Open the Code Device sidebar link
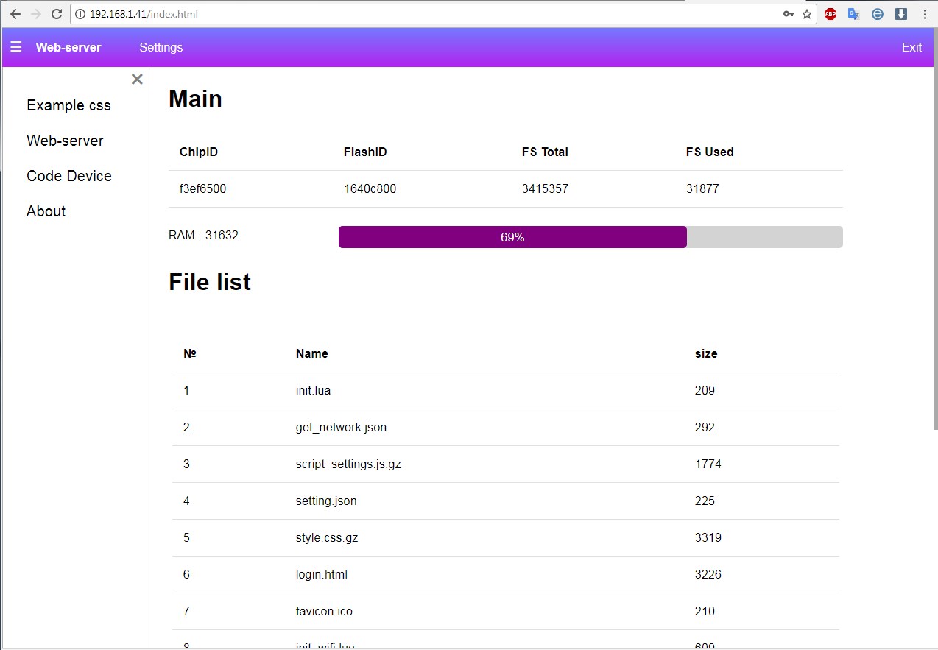This screenshot has height=650, width=938. coord(68,175)
